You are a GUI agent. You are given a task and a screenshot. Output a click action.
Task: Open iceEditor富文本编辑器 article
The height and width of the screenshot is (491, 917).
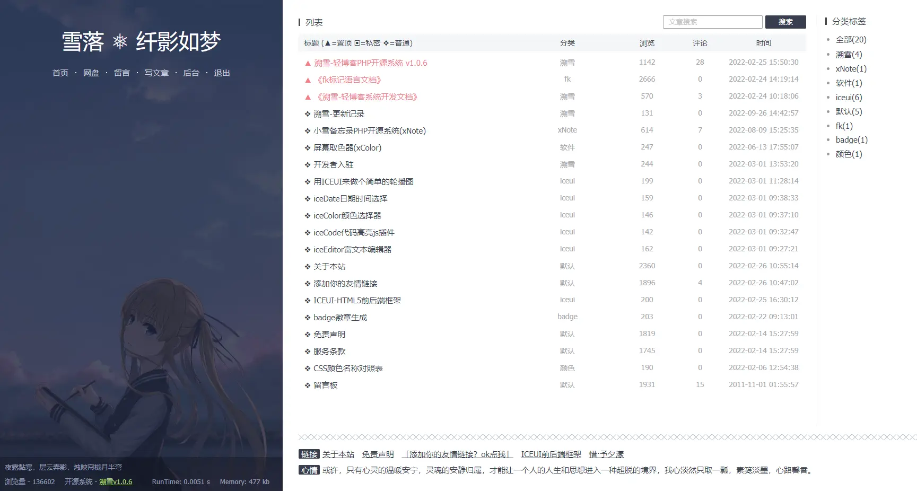tap(352, 250)
